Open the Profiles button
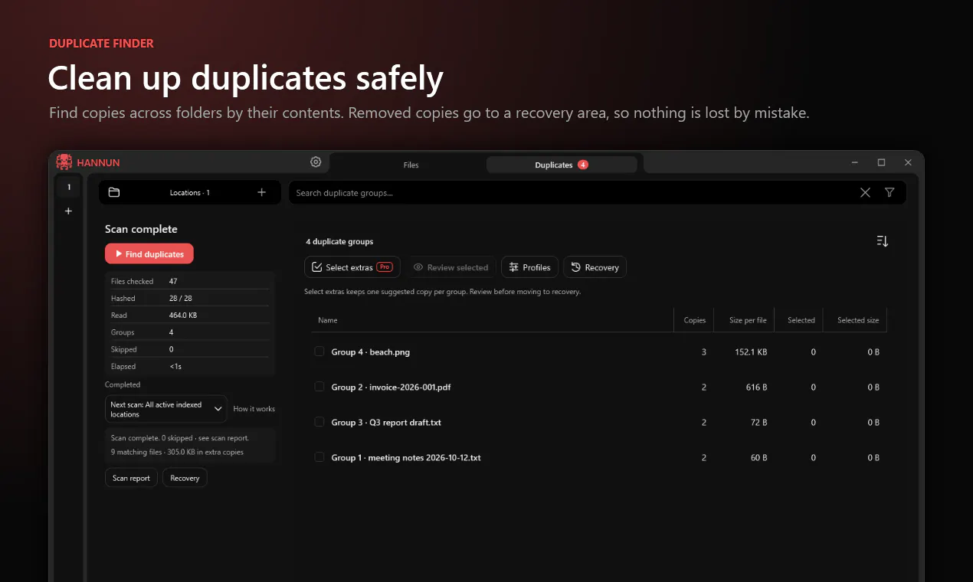973x582 pixels. coord(530,267)
